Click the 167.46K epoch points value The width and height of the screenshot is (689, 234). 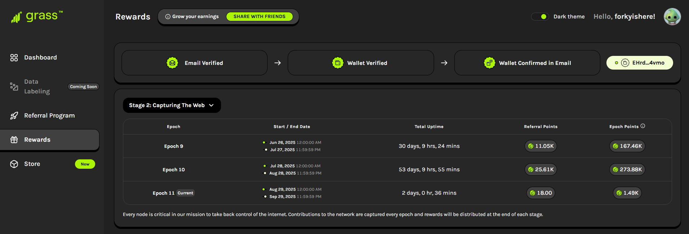click(x=631, y=146)
